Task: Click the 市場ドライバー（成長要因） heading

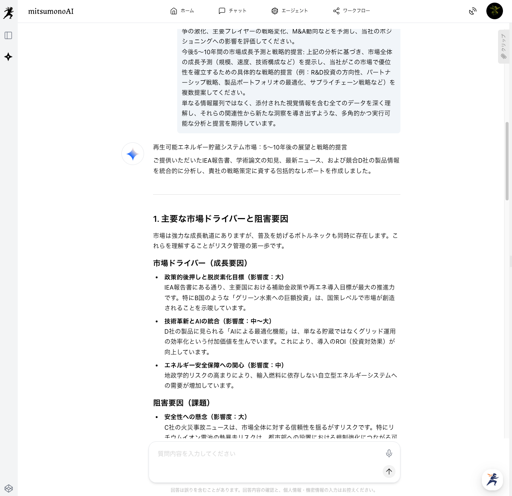Action: (200, 263)
